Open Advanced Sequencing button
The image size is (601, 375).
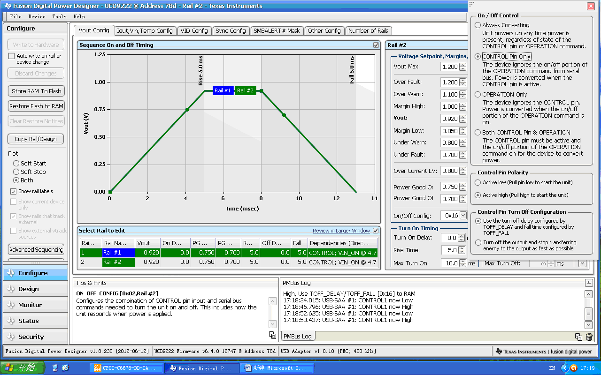coord(36,249)
